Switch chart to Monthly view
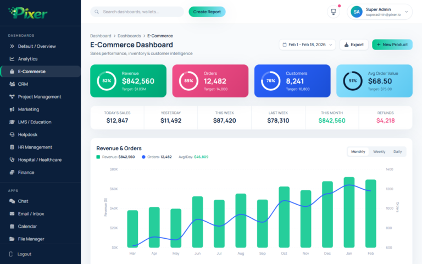The width and height of the screenshot is (422, 264). click(358, 152)
